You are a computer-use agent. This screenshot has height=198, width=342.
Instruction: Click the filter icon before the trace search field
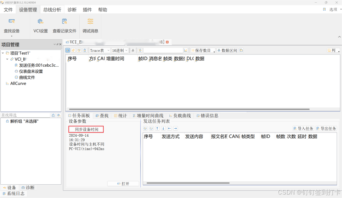140,50
